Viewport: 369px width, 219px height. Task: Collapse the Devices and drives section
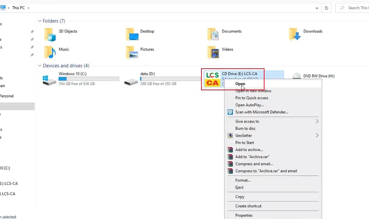click(40, 66)
